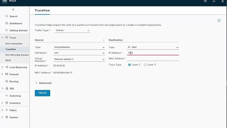Screen dimensions: 227x128
Task: Click the Destination section heading
Action: [116, 40]
